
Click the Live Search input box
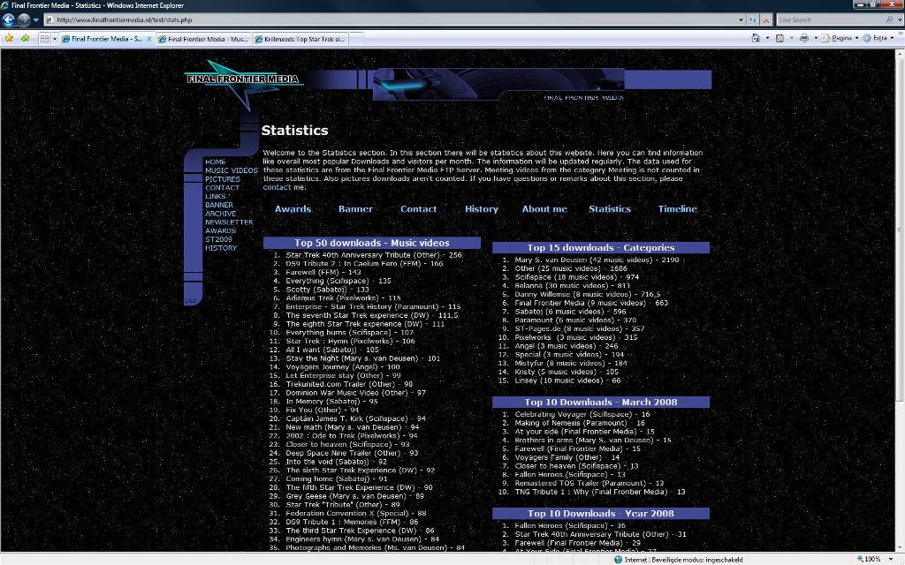(829, 19)
